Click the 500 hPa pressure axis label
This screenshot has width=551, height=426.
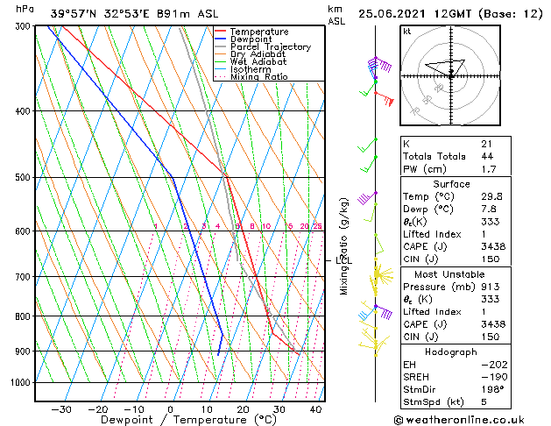[x=25, y=177]
